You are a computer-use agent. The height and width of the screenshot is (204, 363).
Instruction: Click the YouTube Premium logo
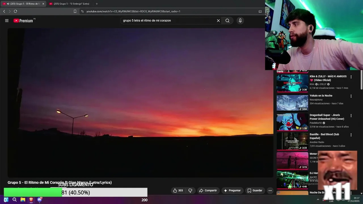click(23, 21)
